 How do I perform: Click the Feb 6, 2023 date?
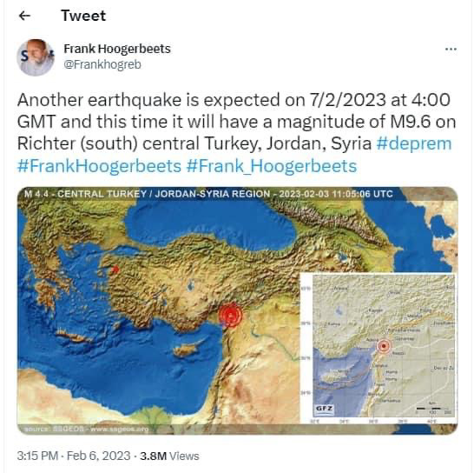point(99,456)
